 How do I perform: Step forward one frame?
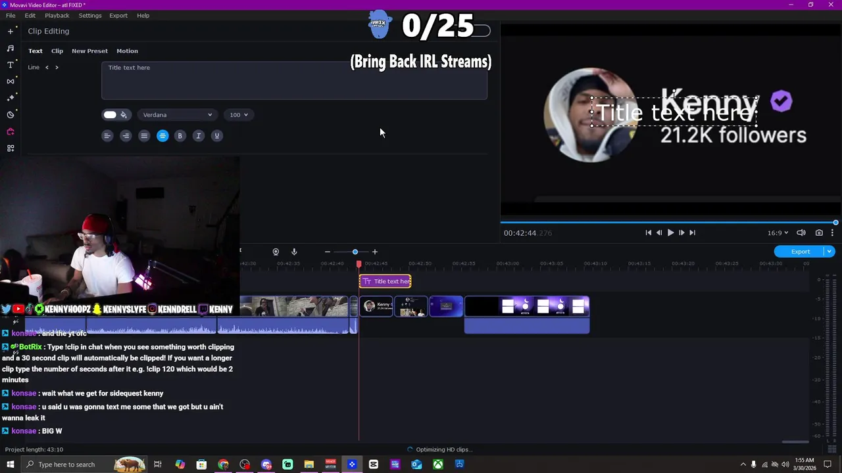[681, 233]
